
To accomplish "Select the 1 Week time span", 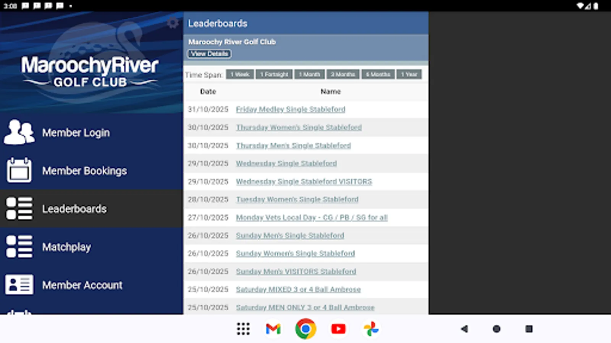I will coord(239,74).
